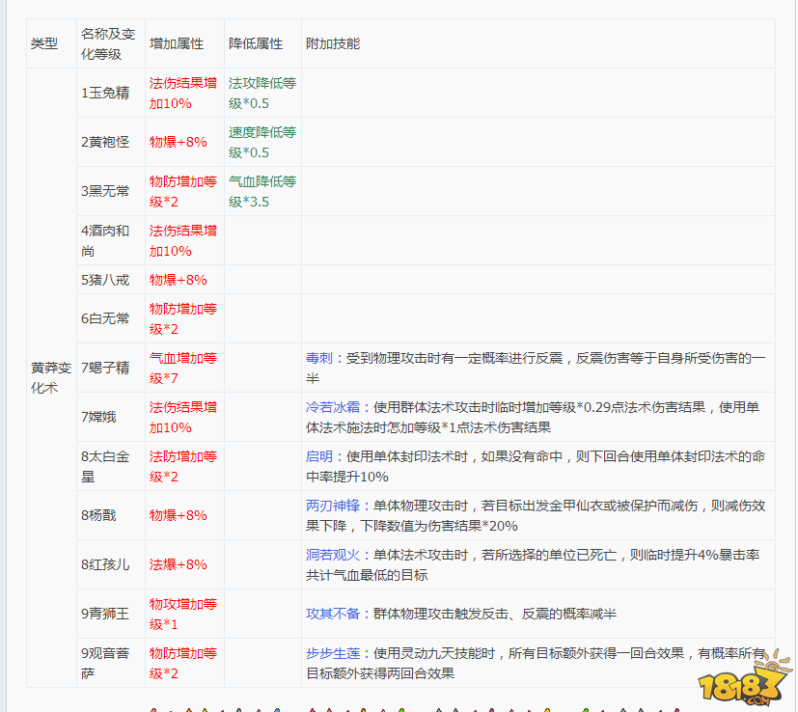The height and width of the screenshot is (712, 798).
Task: Click the green 法攻降低等级*0.5 text
Action: click(261, 93)
